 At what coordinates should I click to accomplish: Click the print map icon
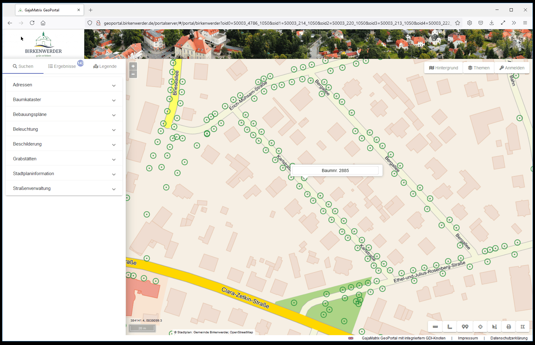(x=509, y=327)
